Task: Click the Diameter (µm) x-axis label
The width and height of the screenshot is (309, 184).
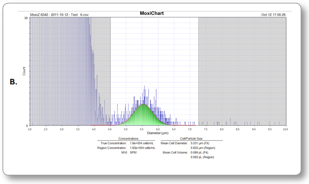Action: [x=158, y=133]
